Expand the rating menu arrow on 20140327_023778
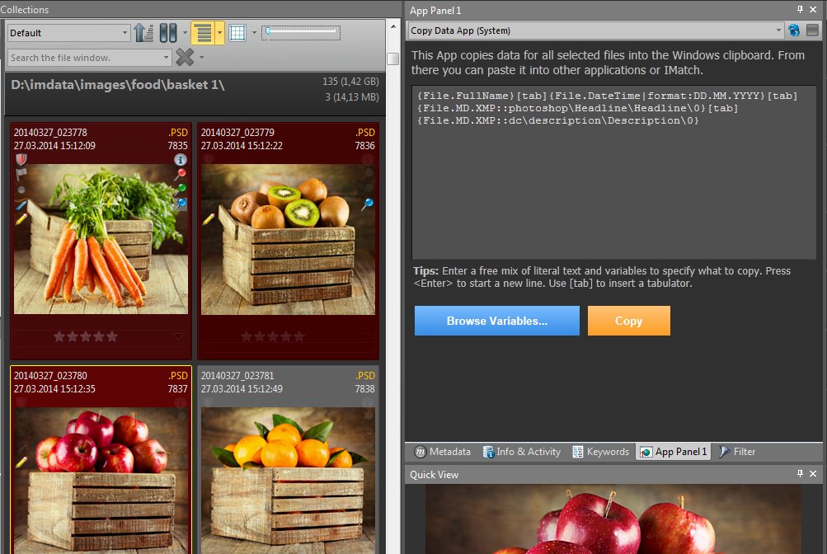Image resolution: width=827 pixels, height=554 pixels. 178,336
